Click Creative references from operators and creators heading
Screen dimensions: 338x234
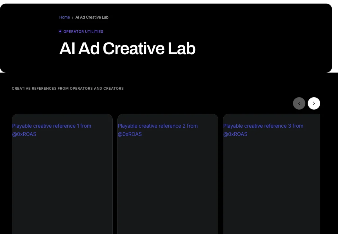coord(68,89)
